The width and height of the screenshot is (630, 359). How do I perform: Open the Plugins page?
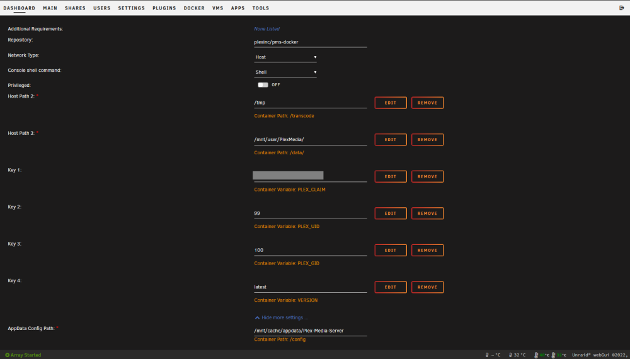(x=164, y=8)
